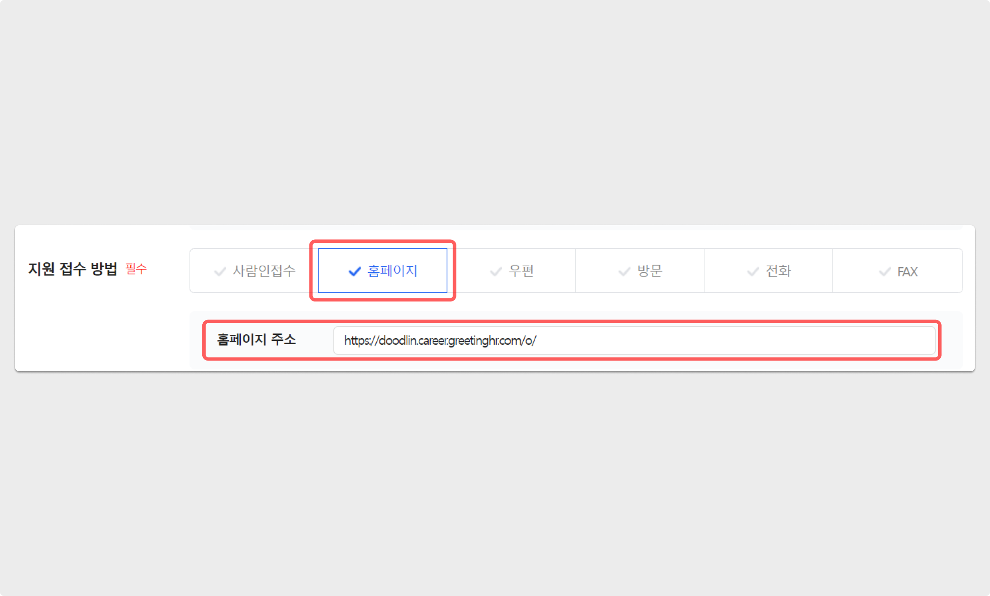The width and height of the screenshot is (990, 596).
Task: Click the 지원 접수 방법 heading
Action: [73, 269]
